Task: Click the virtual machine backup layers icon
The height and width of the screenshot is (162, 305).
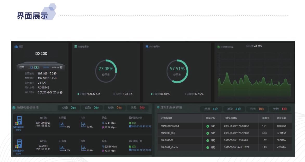Action: pyautogui.click(x=158, y=107)
